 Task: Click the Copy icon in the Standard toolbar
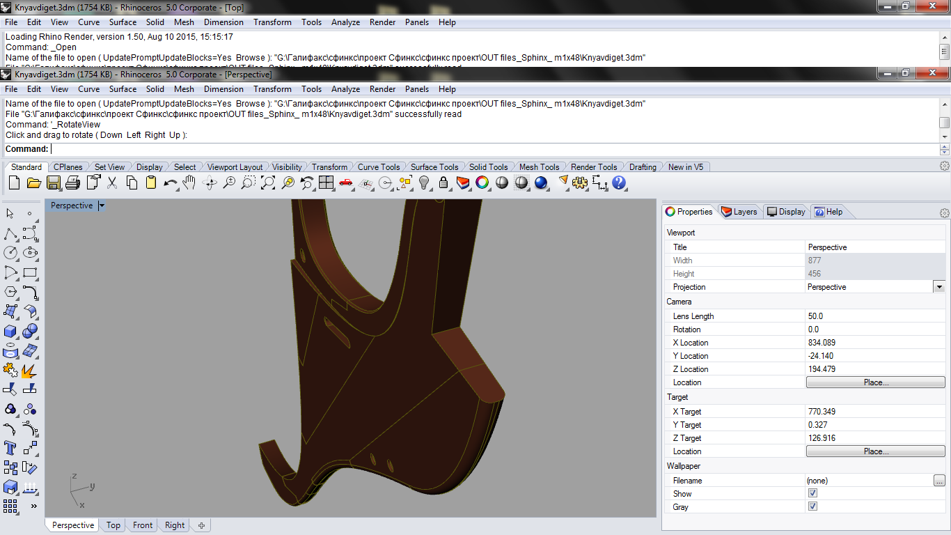pyautogui.click(x=131, y=183)
